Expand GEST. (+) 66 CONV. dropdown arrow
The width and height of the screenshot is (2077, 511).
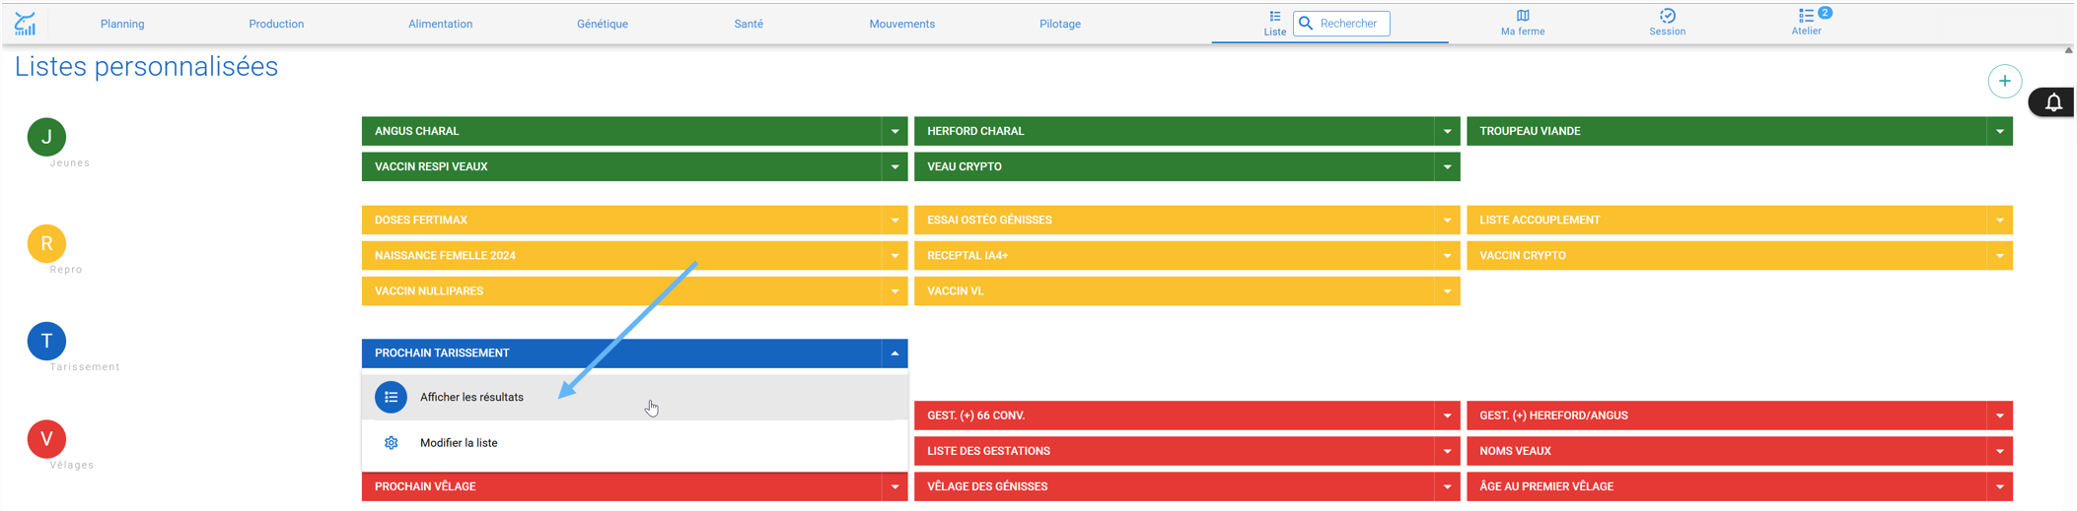tap(1447, 415)
